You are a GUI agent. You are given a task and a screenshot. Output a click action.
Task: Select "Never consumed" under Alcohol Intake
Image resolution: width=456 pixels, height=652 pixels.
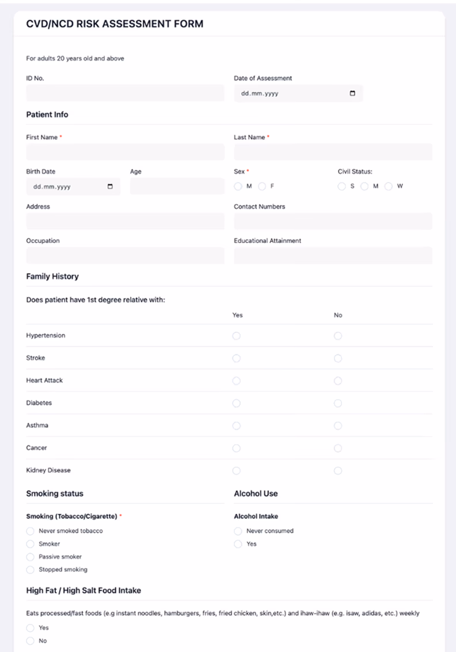pos(238,530)
